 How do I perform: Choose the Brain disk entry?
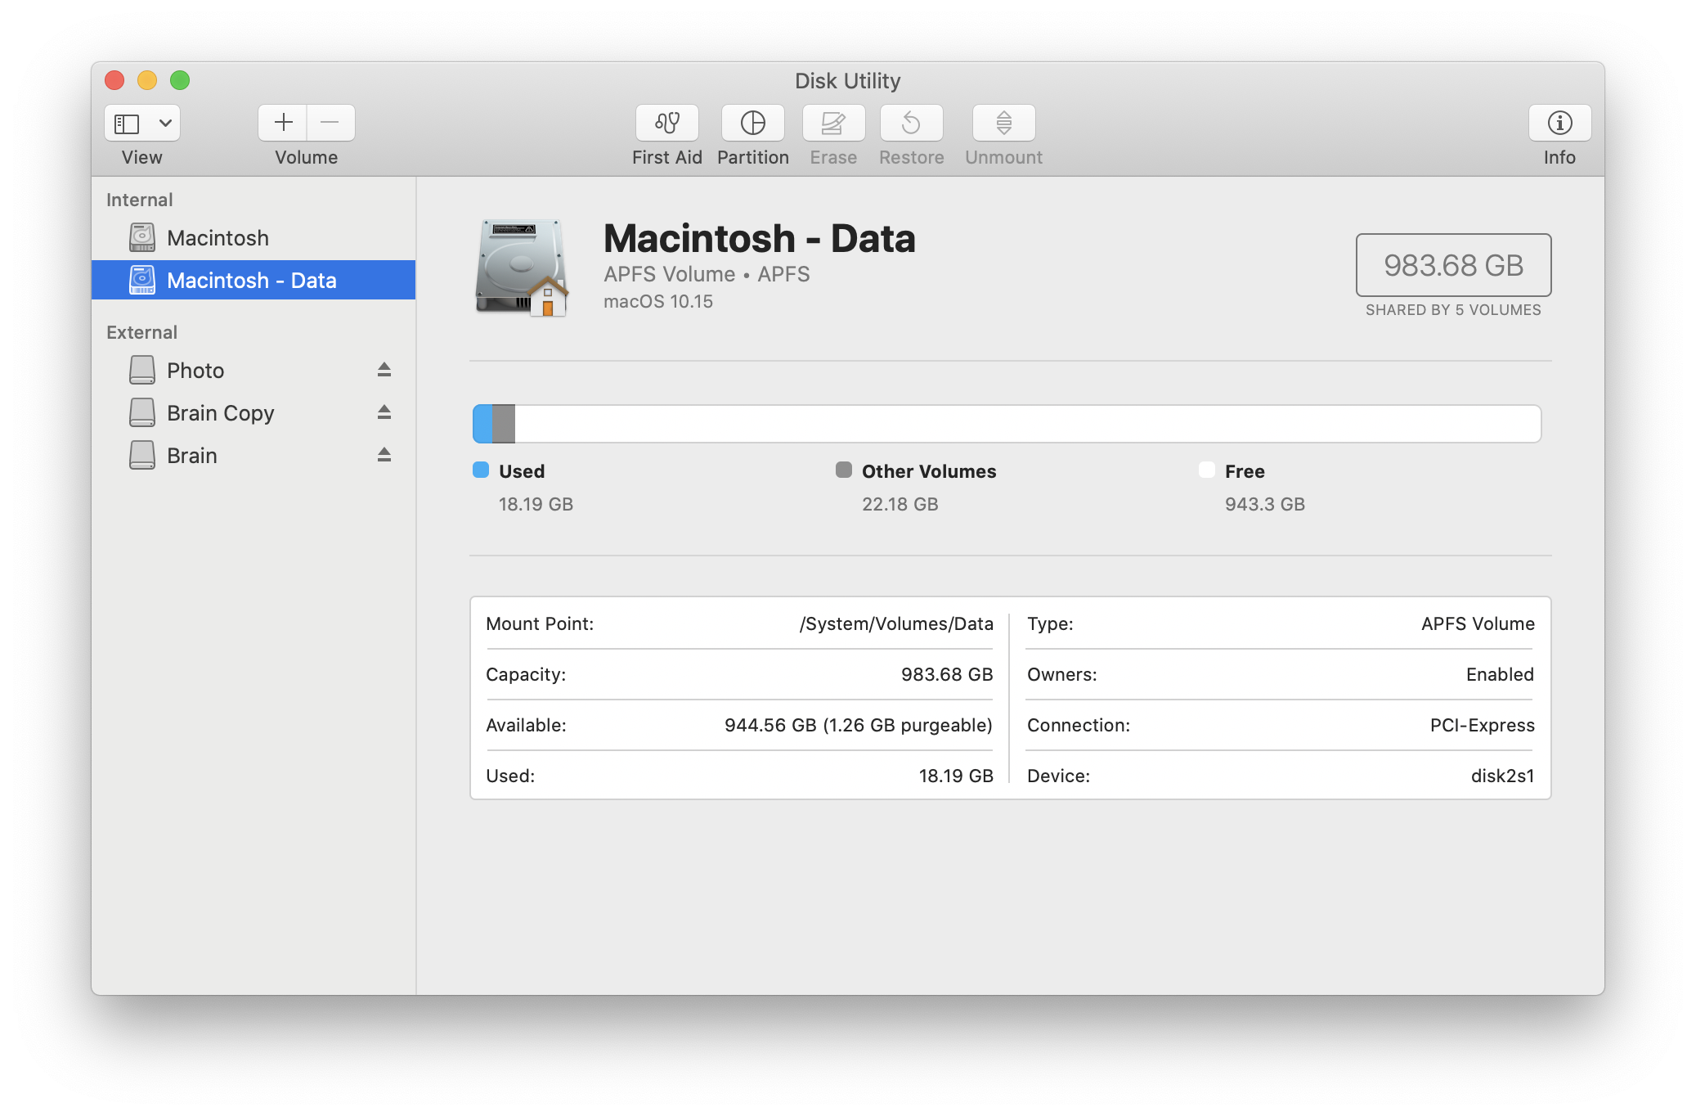point(192,456)
